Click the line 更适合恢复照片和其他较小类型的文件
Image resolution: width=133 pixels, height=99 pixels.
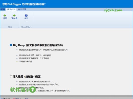(x=35, y=81)
